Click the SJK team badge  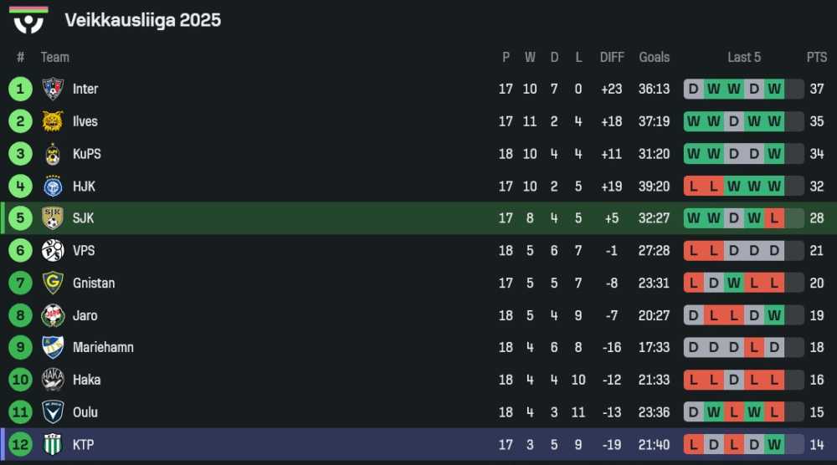(x=53, y=218)
